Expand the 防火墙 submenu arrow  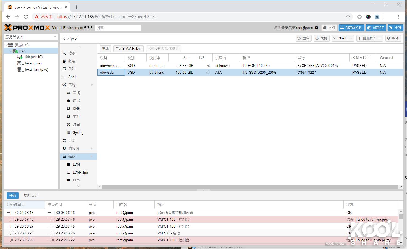[92, 148]
